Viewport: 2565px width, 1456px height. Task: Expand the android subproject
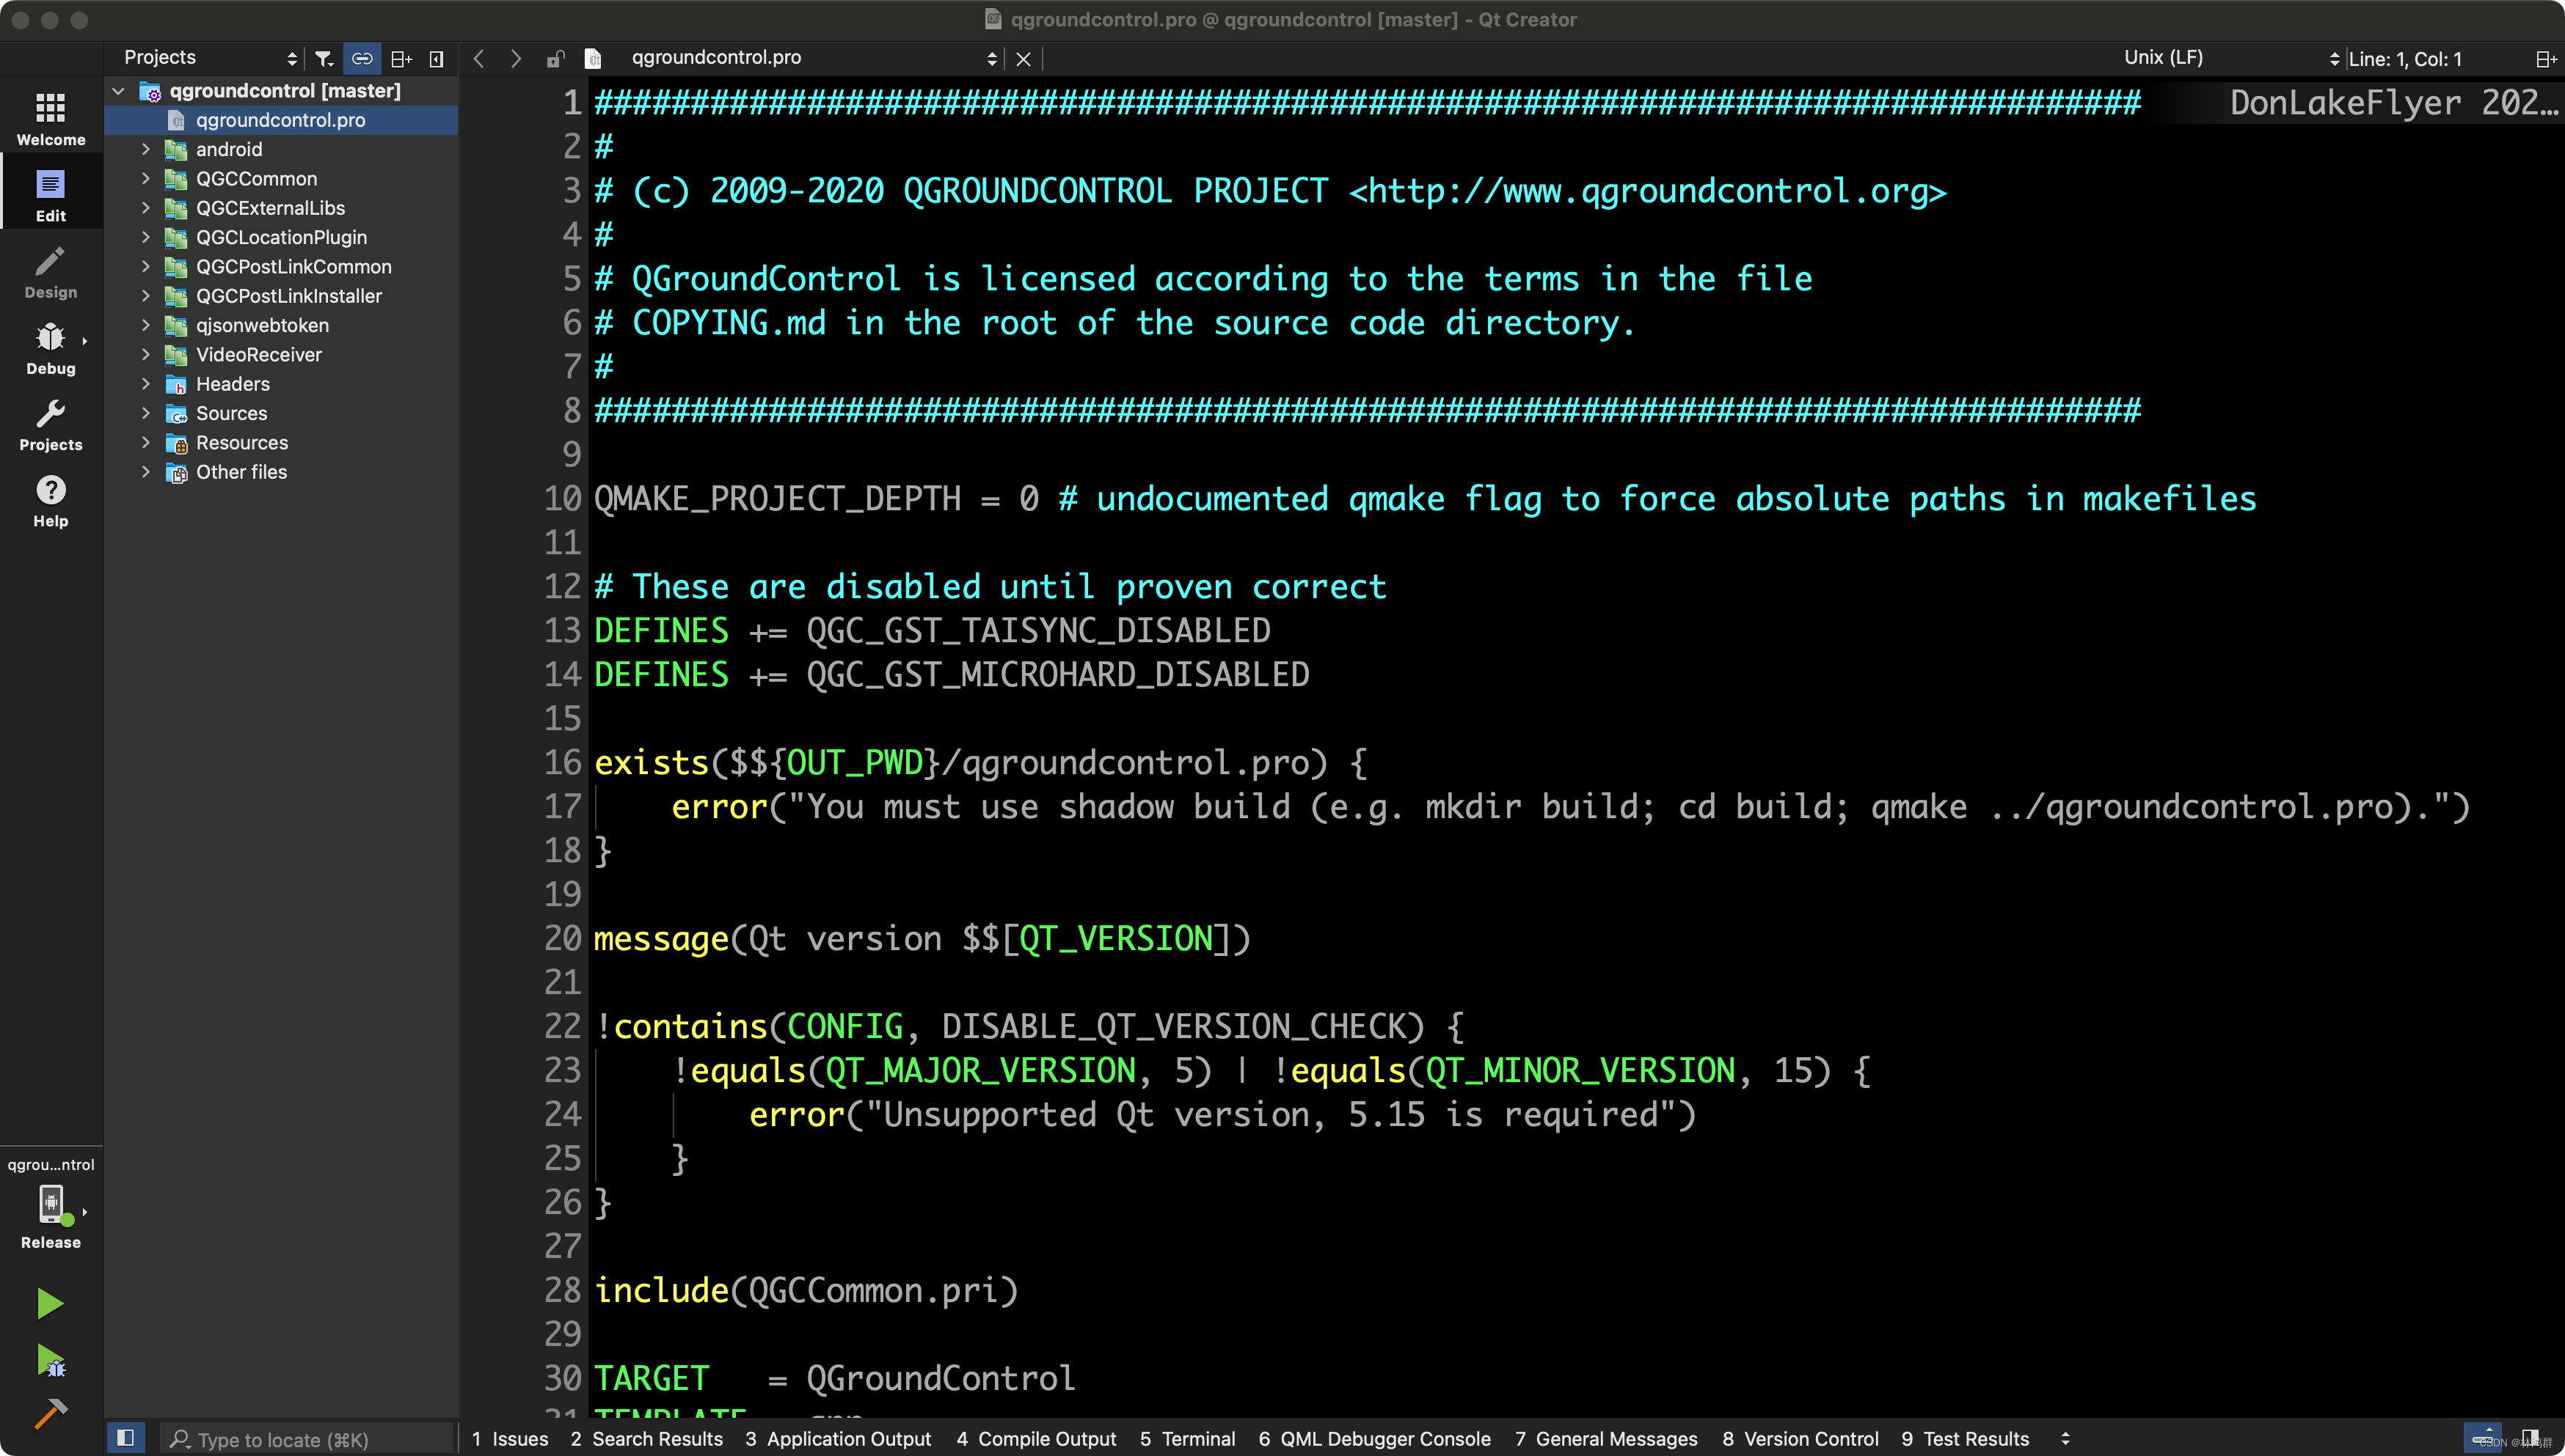point(146,149)
